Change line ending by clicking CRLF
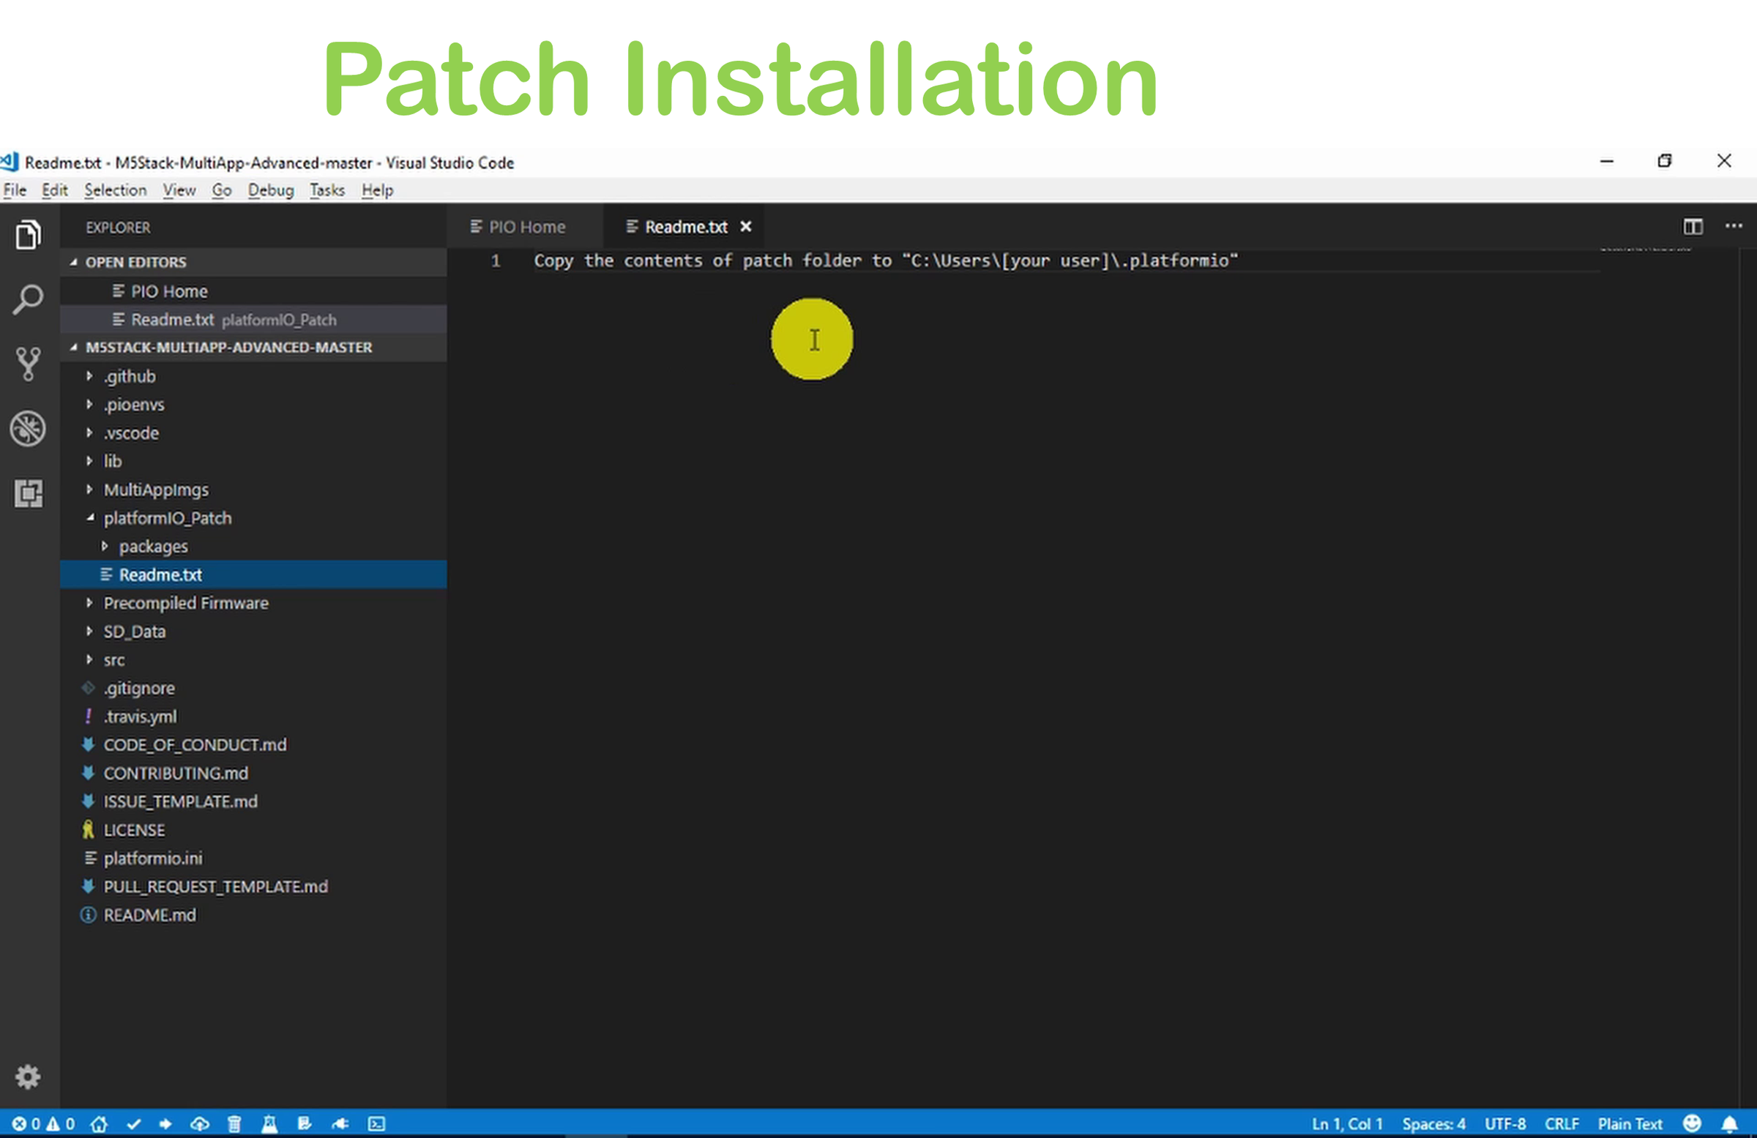 [1562, 1123]
